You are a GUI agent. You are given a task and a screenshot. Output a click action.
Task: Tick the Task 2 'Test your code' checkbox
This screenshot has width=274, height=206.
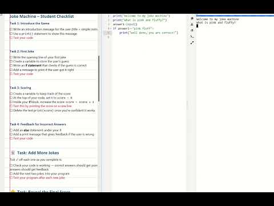point(11,74)
